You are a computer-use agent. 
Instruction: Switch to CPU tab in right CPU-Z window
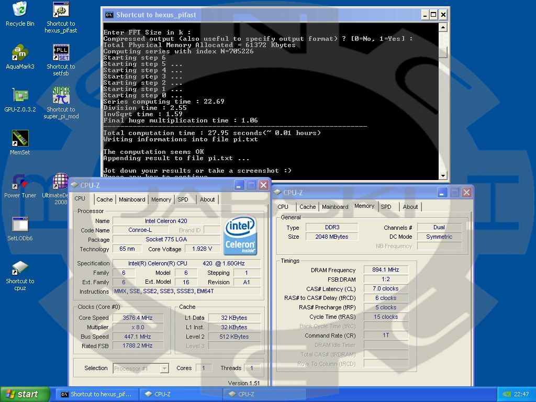pos(283,207)
